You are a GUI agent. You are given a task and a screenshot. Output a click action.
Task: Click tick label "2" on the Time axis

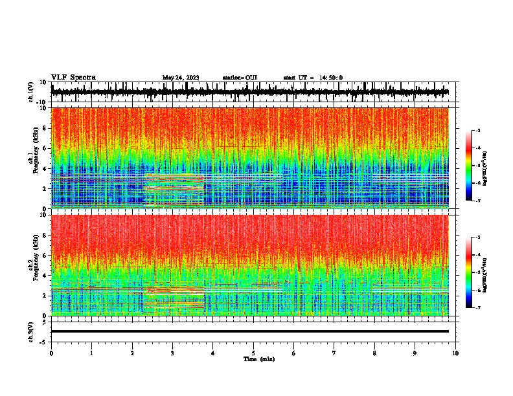[x=132, y=353]
